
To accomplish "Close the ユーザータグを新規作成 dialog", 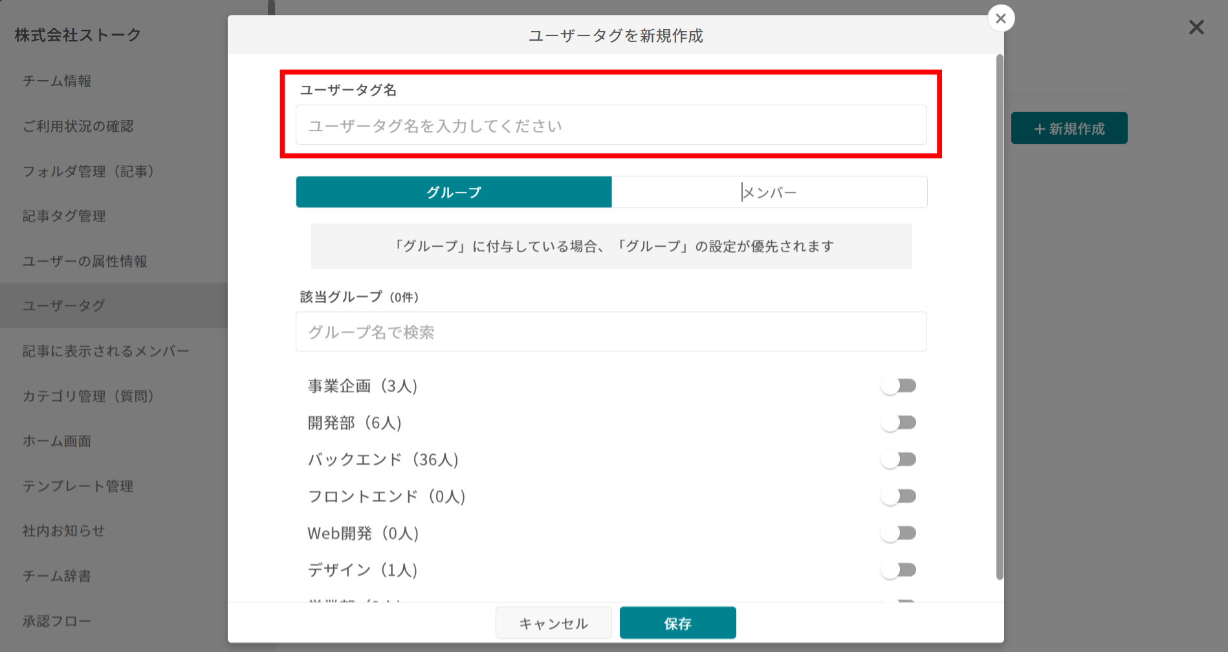I will pos(1000,18).
